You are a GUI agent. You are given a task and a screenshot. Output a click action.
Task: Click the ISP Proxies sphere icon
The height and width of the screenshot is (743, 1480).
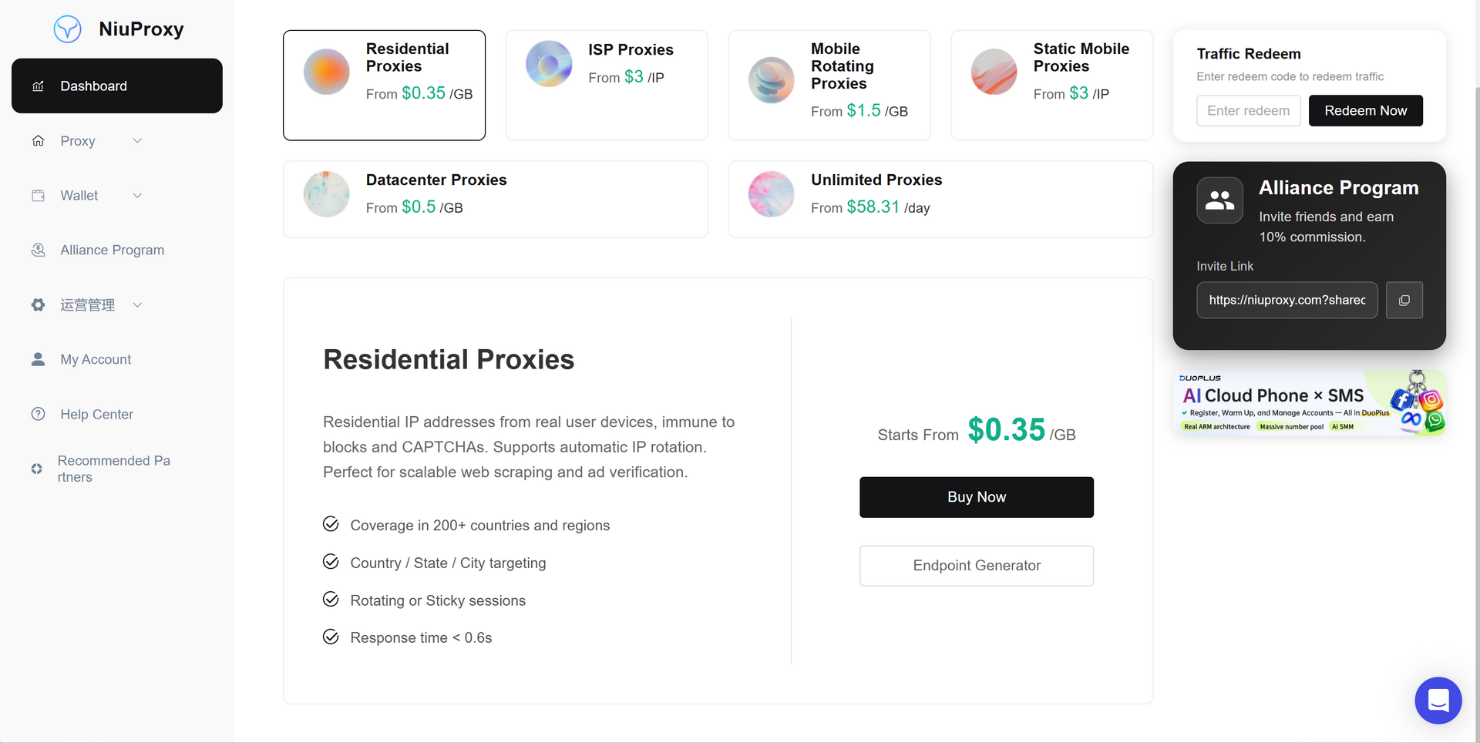549,64
